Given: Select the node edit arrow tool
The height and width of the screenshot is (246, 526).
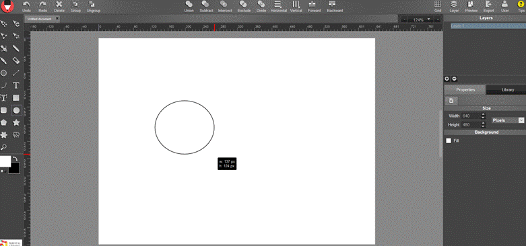Looking at the screenshot, I should click(x=3, y=36).
